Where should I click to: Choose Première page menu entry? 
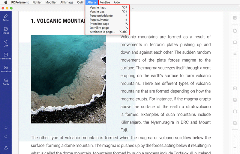tap(107, 24)
